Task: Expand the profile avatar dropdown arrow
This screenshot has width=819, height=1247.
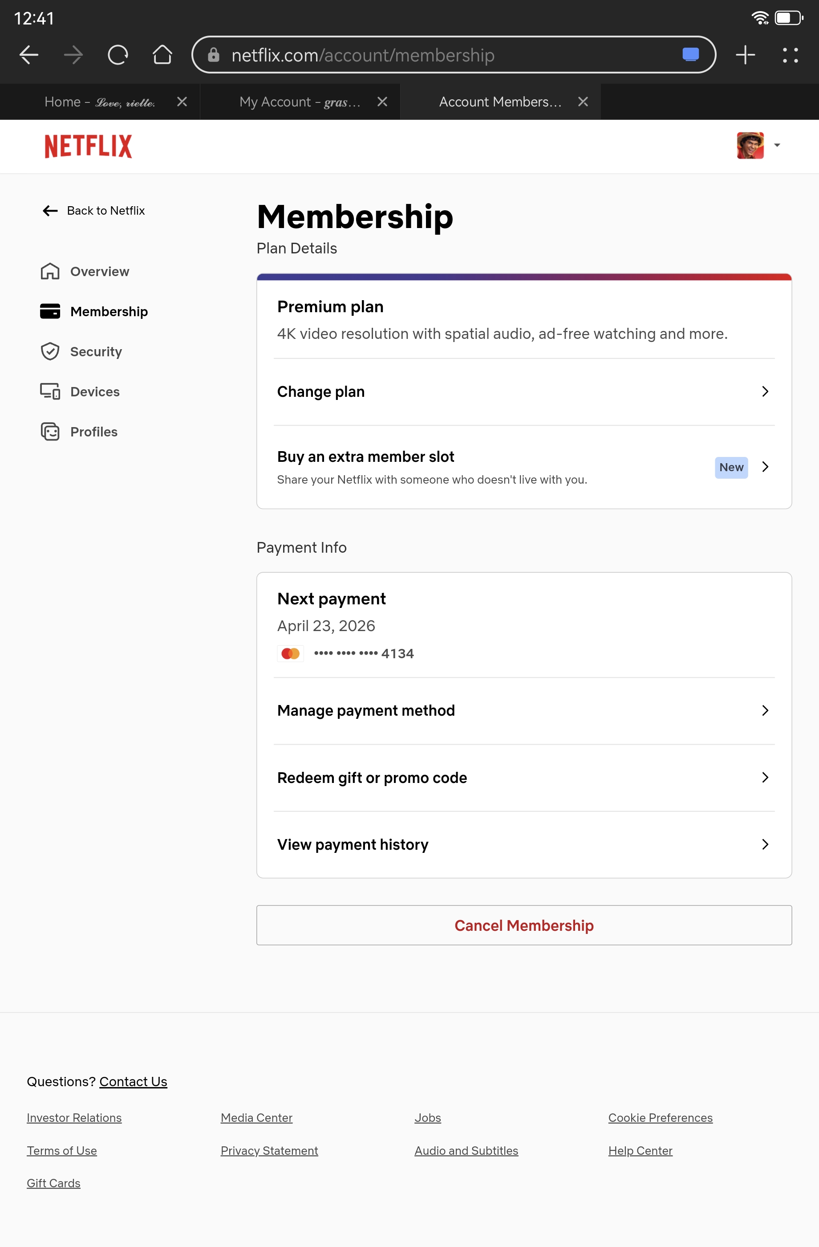Action: (x=777, y=145)
